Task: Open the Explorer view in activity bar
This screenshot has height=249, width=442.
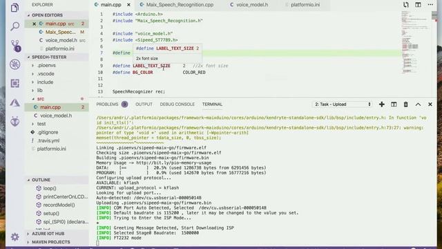Action: [15, 8]
